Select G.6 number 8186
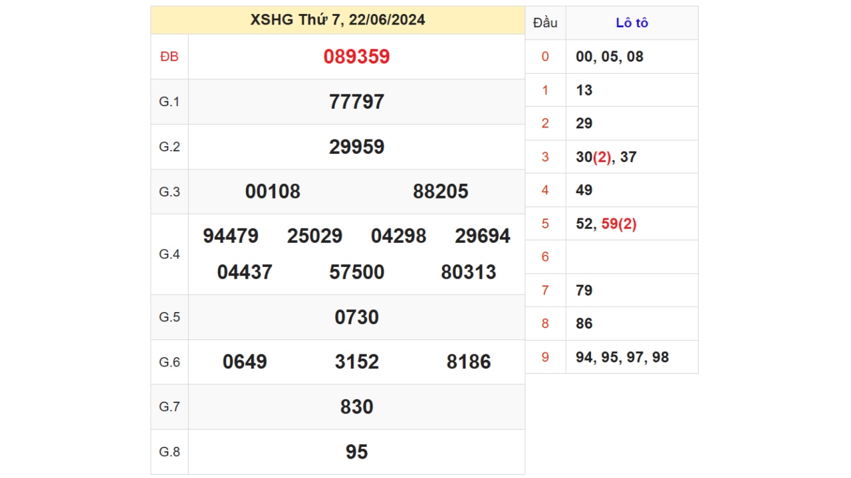Viewport: 851px width, 478px height. click(469, 362)
